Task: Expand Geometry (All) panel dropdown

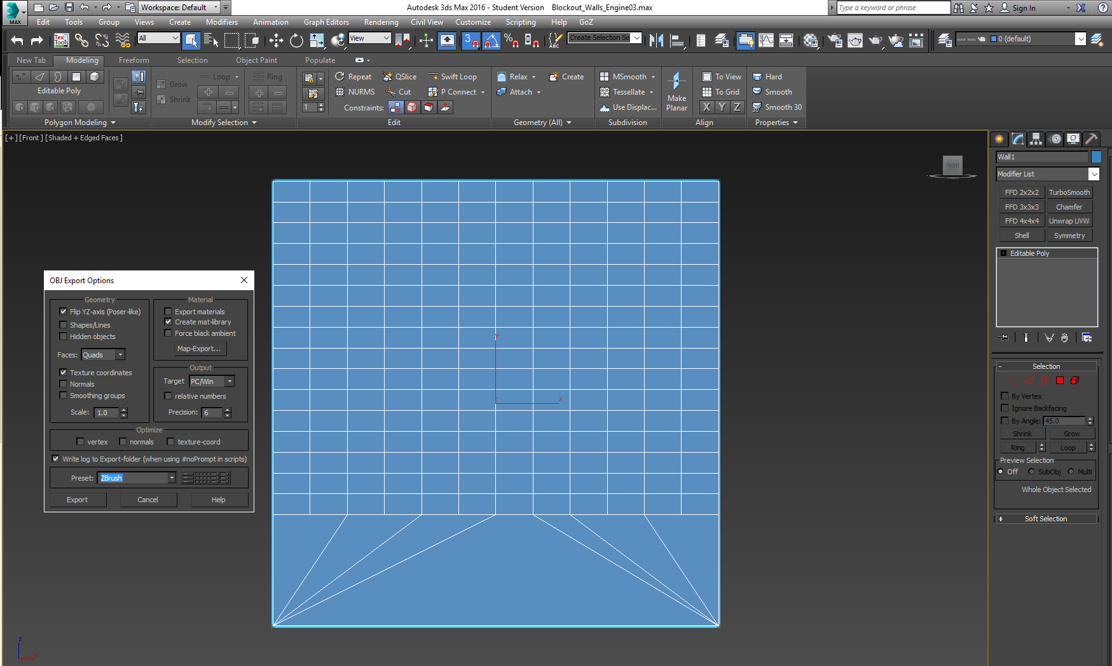Action: tap(542, 123)
